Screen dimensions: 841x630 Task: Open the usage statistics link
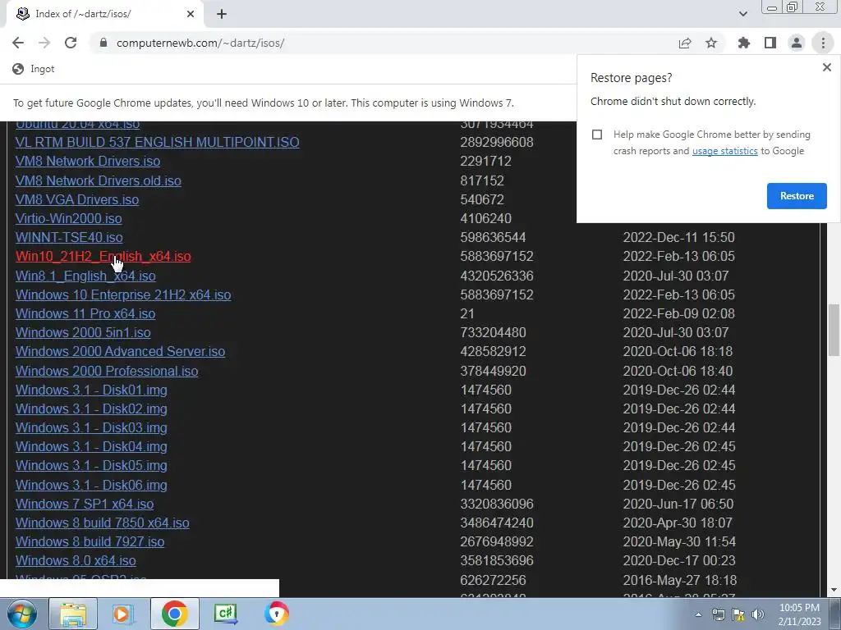[x=724, y=151]
